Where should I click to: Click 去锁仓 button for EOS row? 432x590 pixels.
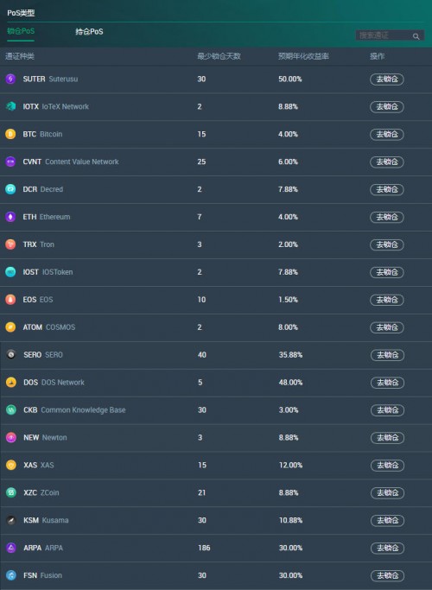point(387,300)
